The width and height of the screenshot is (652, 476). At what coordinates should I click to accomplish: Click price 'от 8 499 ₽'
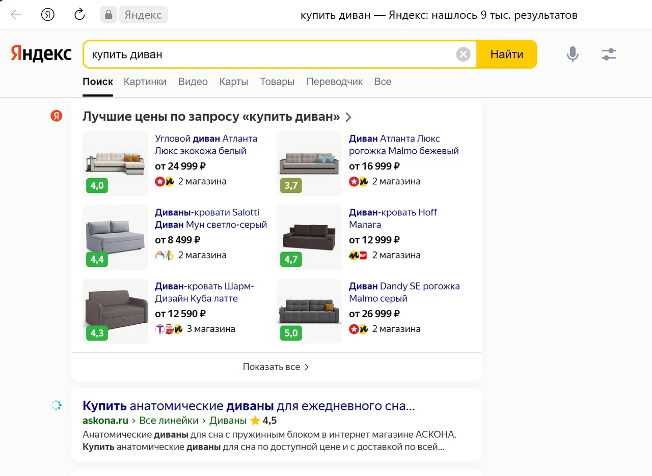point(178,240)
